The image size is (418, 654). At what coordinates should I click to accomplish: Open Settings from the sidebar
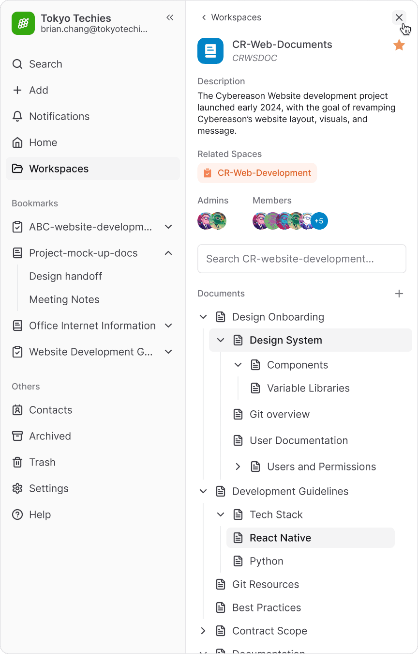48,488
